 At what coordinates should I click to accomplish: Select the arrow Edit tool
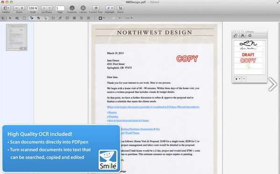pos(10,18)
